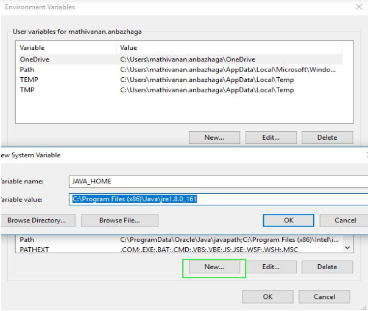Click Delete under the user variables list
368x311 pixels.
[x=327, y=138]
